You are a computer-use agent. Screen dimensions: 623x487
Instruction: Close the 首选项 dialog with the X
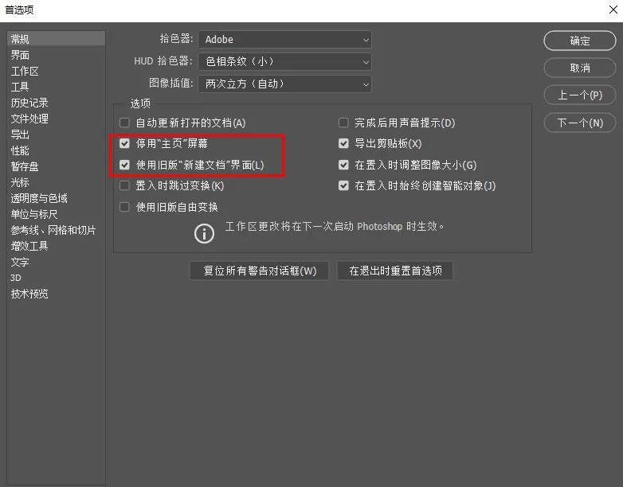pyautogui.click(x=613, y=10)
